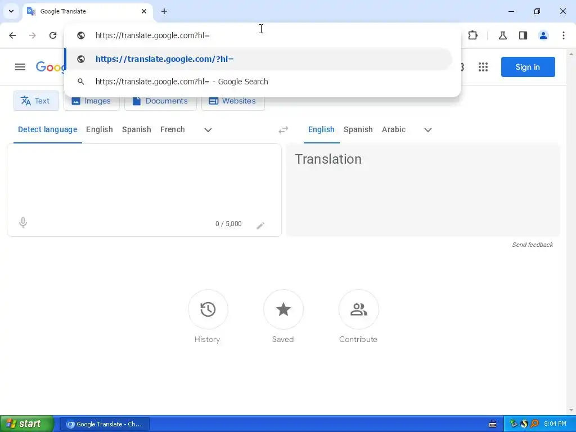Choose Spanish as source language
This screenshot has width=576, height=432.
point(136,130)
